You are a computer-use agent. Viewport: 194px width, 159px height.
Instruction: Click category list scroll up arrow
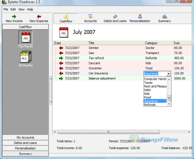[169, 79]
